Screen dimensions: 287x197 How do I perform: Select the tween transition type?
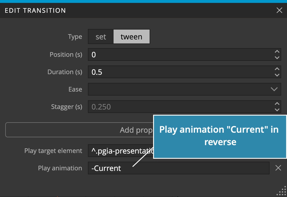(x=131, y=37)
